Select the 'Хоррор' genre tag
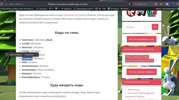Viewport: 179px width, 100px height. coord(143,61)
